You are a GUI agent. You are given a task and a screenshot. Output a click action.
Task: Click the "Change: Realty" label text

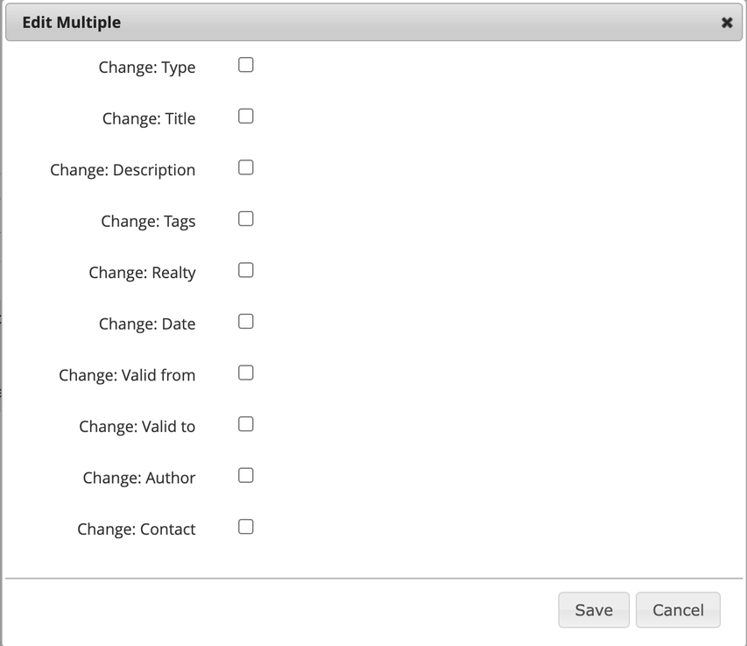[142, 273]
